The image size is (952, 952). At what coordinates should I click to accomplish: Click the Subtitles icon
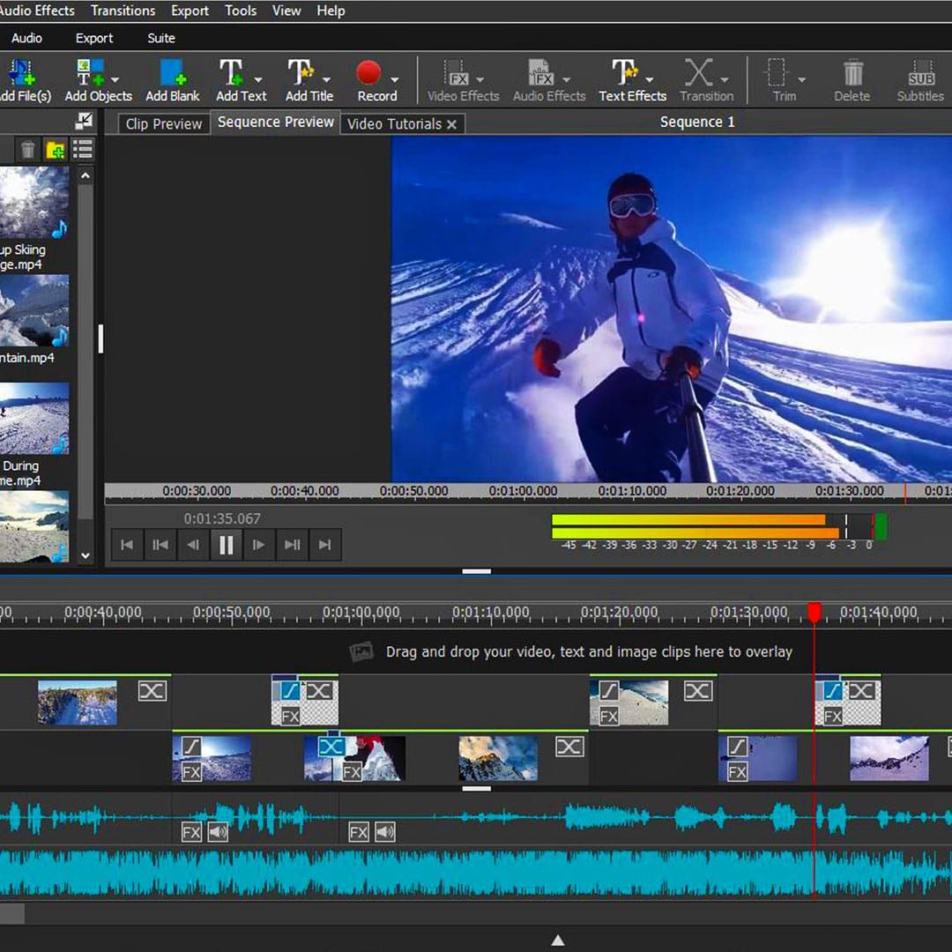(920, 74)
